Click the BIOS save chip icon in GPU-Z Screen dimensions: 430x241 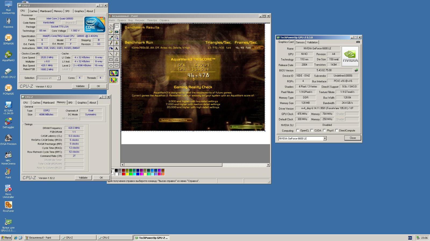(x=356, y=70)
